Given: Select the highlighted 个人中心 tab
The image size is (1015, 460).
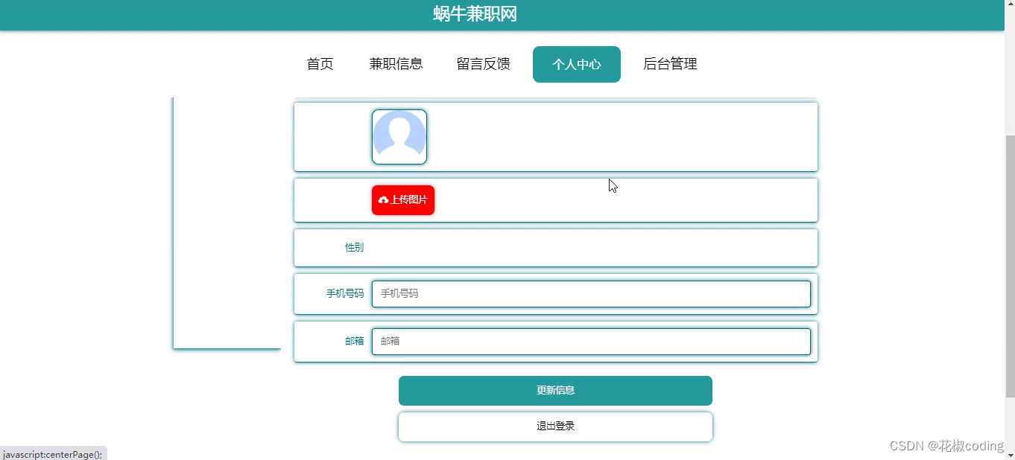Looking at the screenshot, I should (576, 64).
